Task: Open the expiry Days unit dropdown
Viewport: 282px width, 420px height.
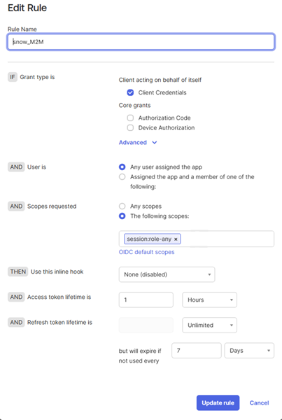Action: (x=249, y=351)
